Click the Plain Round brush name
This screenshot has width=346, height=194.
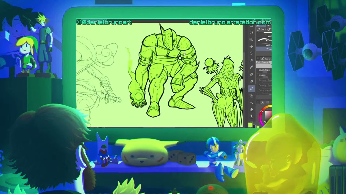click(262, 62)
